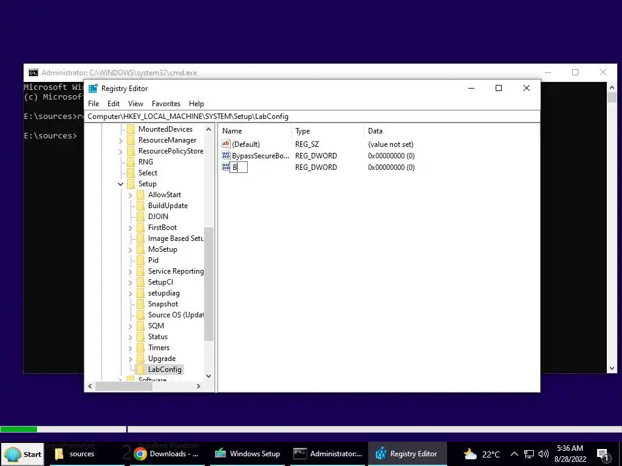Select the Pid key
The height and width of the screenshot is (466, 622).
pyautogui.click(x=153, y=260)
